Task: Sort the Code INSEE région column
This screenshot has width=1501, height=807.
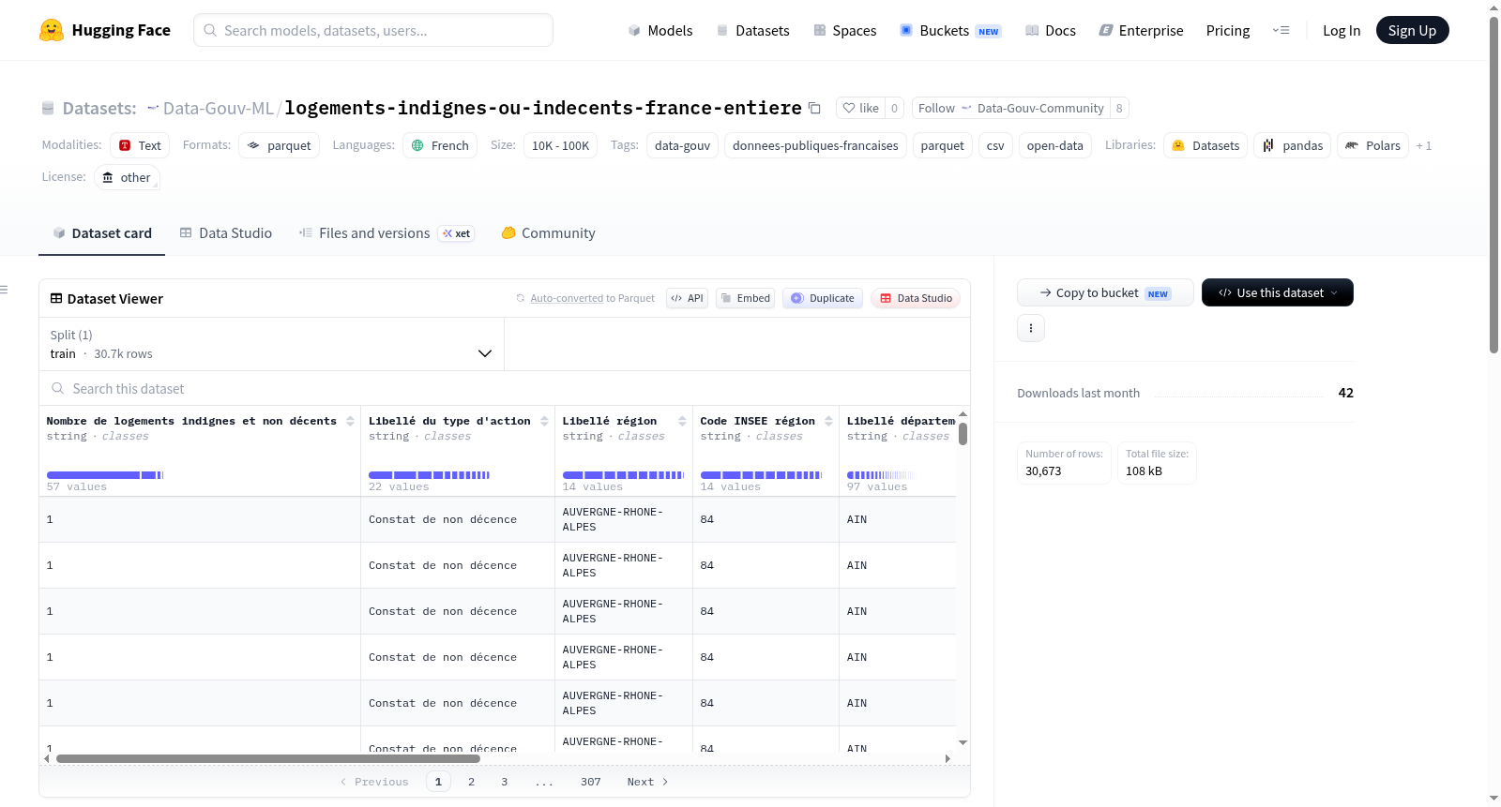Action: pos(828,422)
